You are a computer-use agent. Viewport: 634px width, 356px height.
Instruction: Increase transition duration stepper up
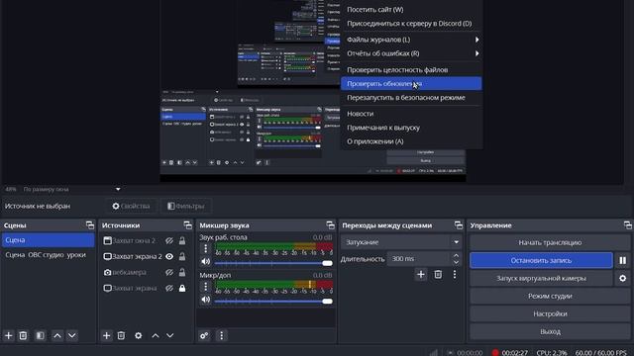click(456, 255)
